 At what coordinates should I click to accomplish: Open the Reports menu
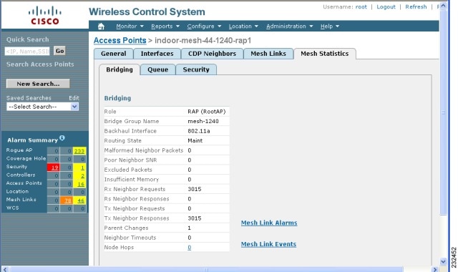pos(165,26)
